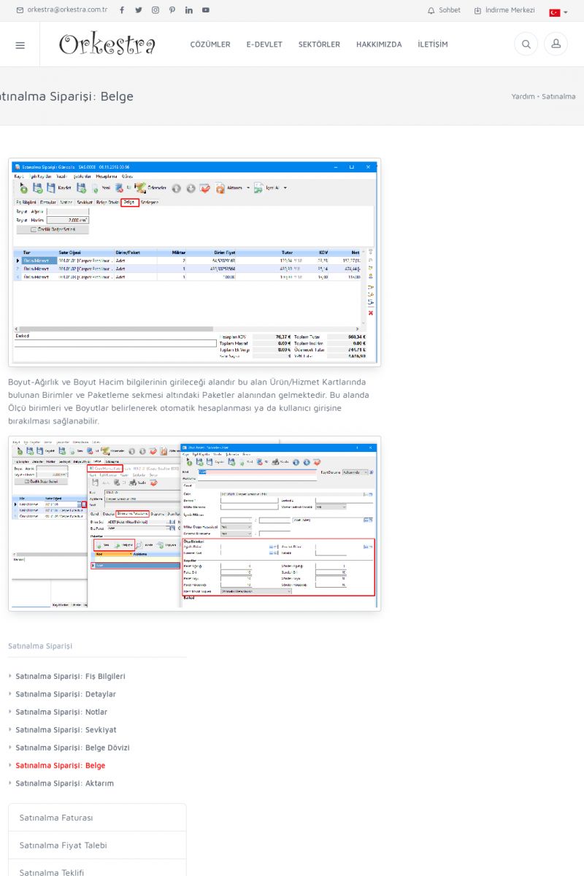This screenshot has width=584, height=876.
Task: Open the Satınalma Faturası section
Action: 56,818
